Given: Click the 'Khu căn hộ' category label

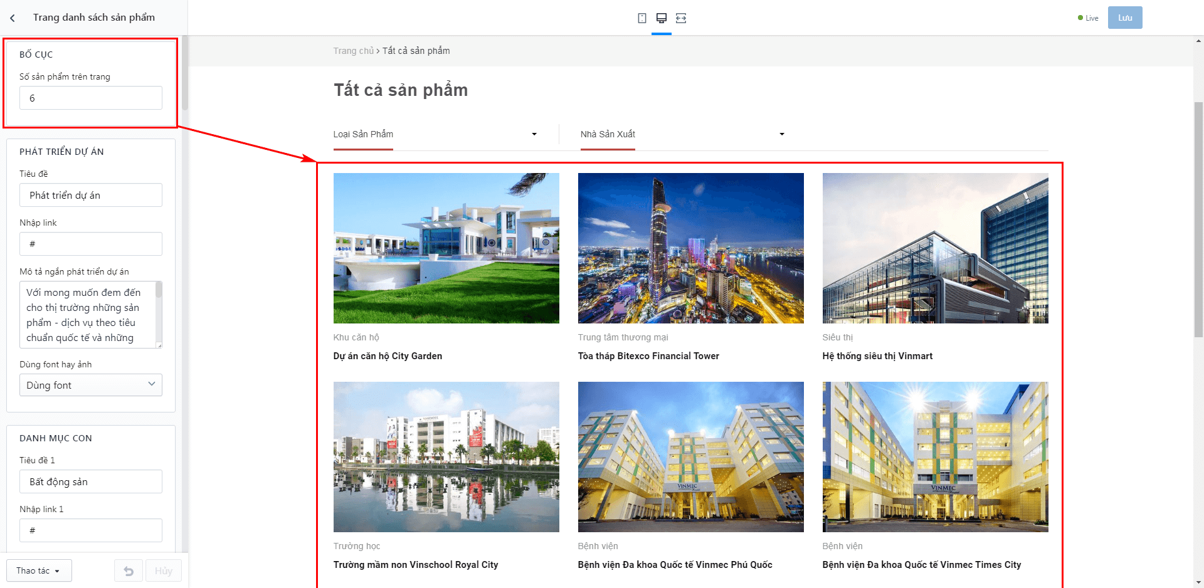Looking at the screenshot, I should tap(356, 337).
